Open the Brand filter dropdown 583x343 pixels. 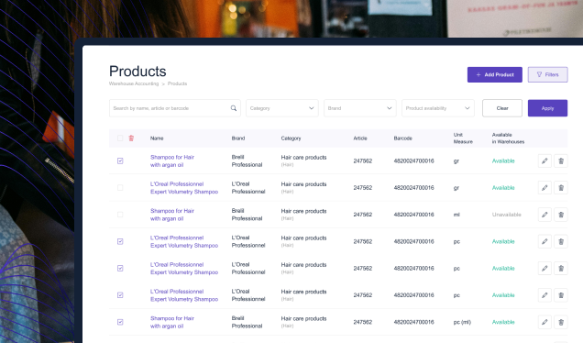coord(360,108)
